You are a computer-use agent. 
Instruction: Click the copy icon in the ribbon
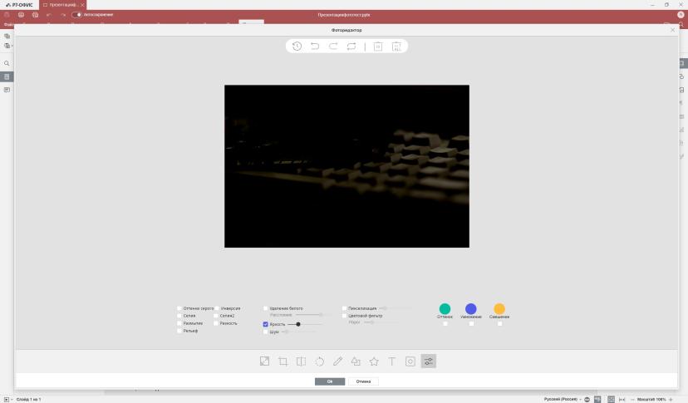click(7, 36)
